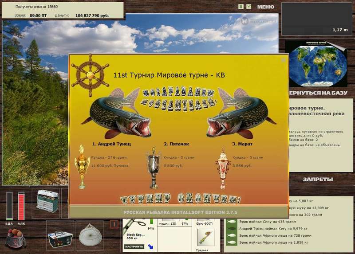Click the gold first-place trophy

point(82,167)
